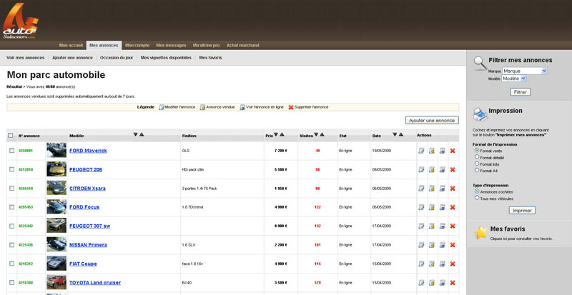Go to Mes vignettes disponibles submenu
This screenshot has height=295, width=572.
166,57
